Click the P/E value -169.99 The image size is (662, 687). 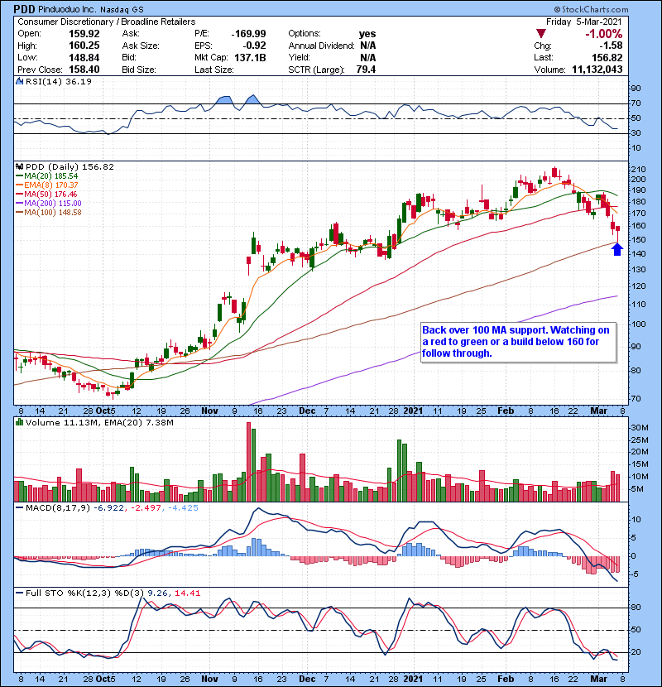(x=248, y=34)
